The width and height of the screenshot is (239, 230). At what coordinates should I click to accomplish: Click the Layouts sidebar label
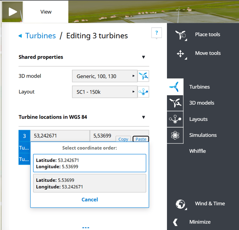(198, 119)
